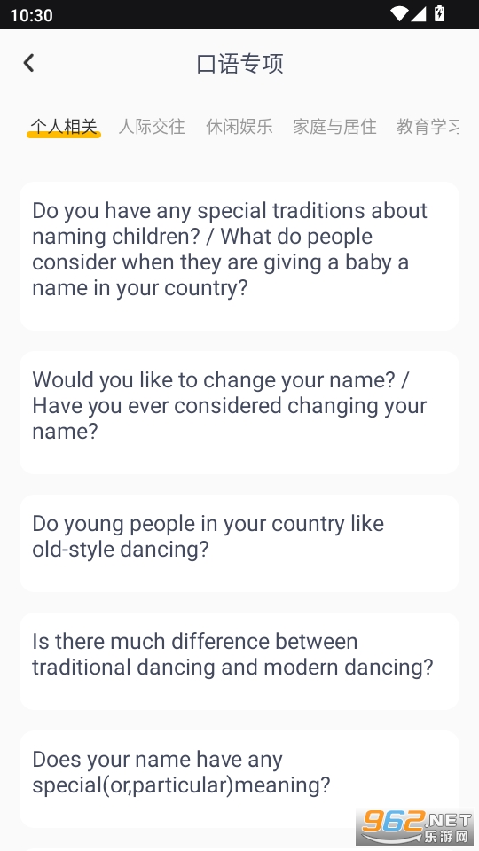The image size is (479, 851).
Task: Select the 教育学习 tab
Action: click(428, 127)
